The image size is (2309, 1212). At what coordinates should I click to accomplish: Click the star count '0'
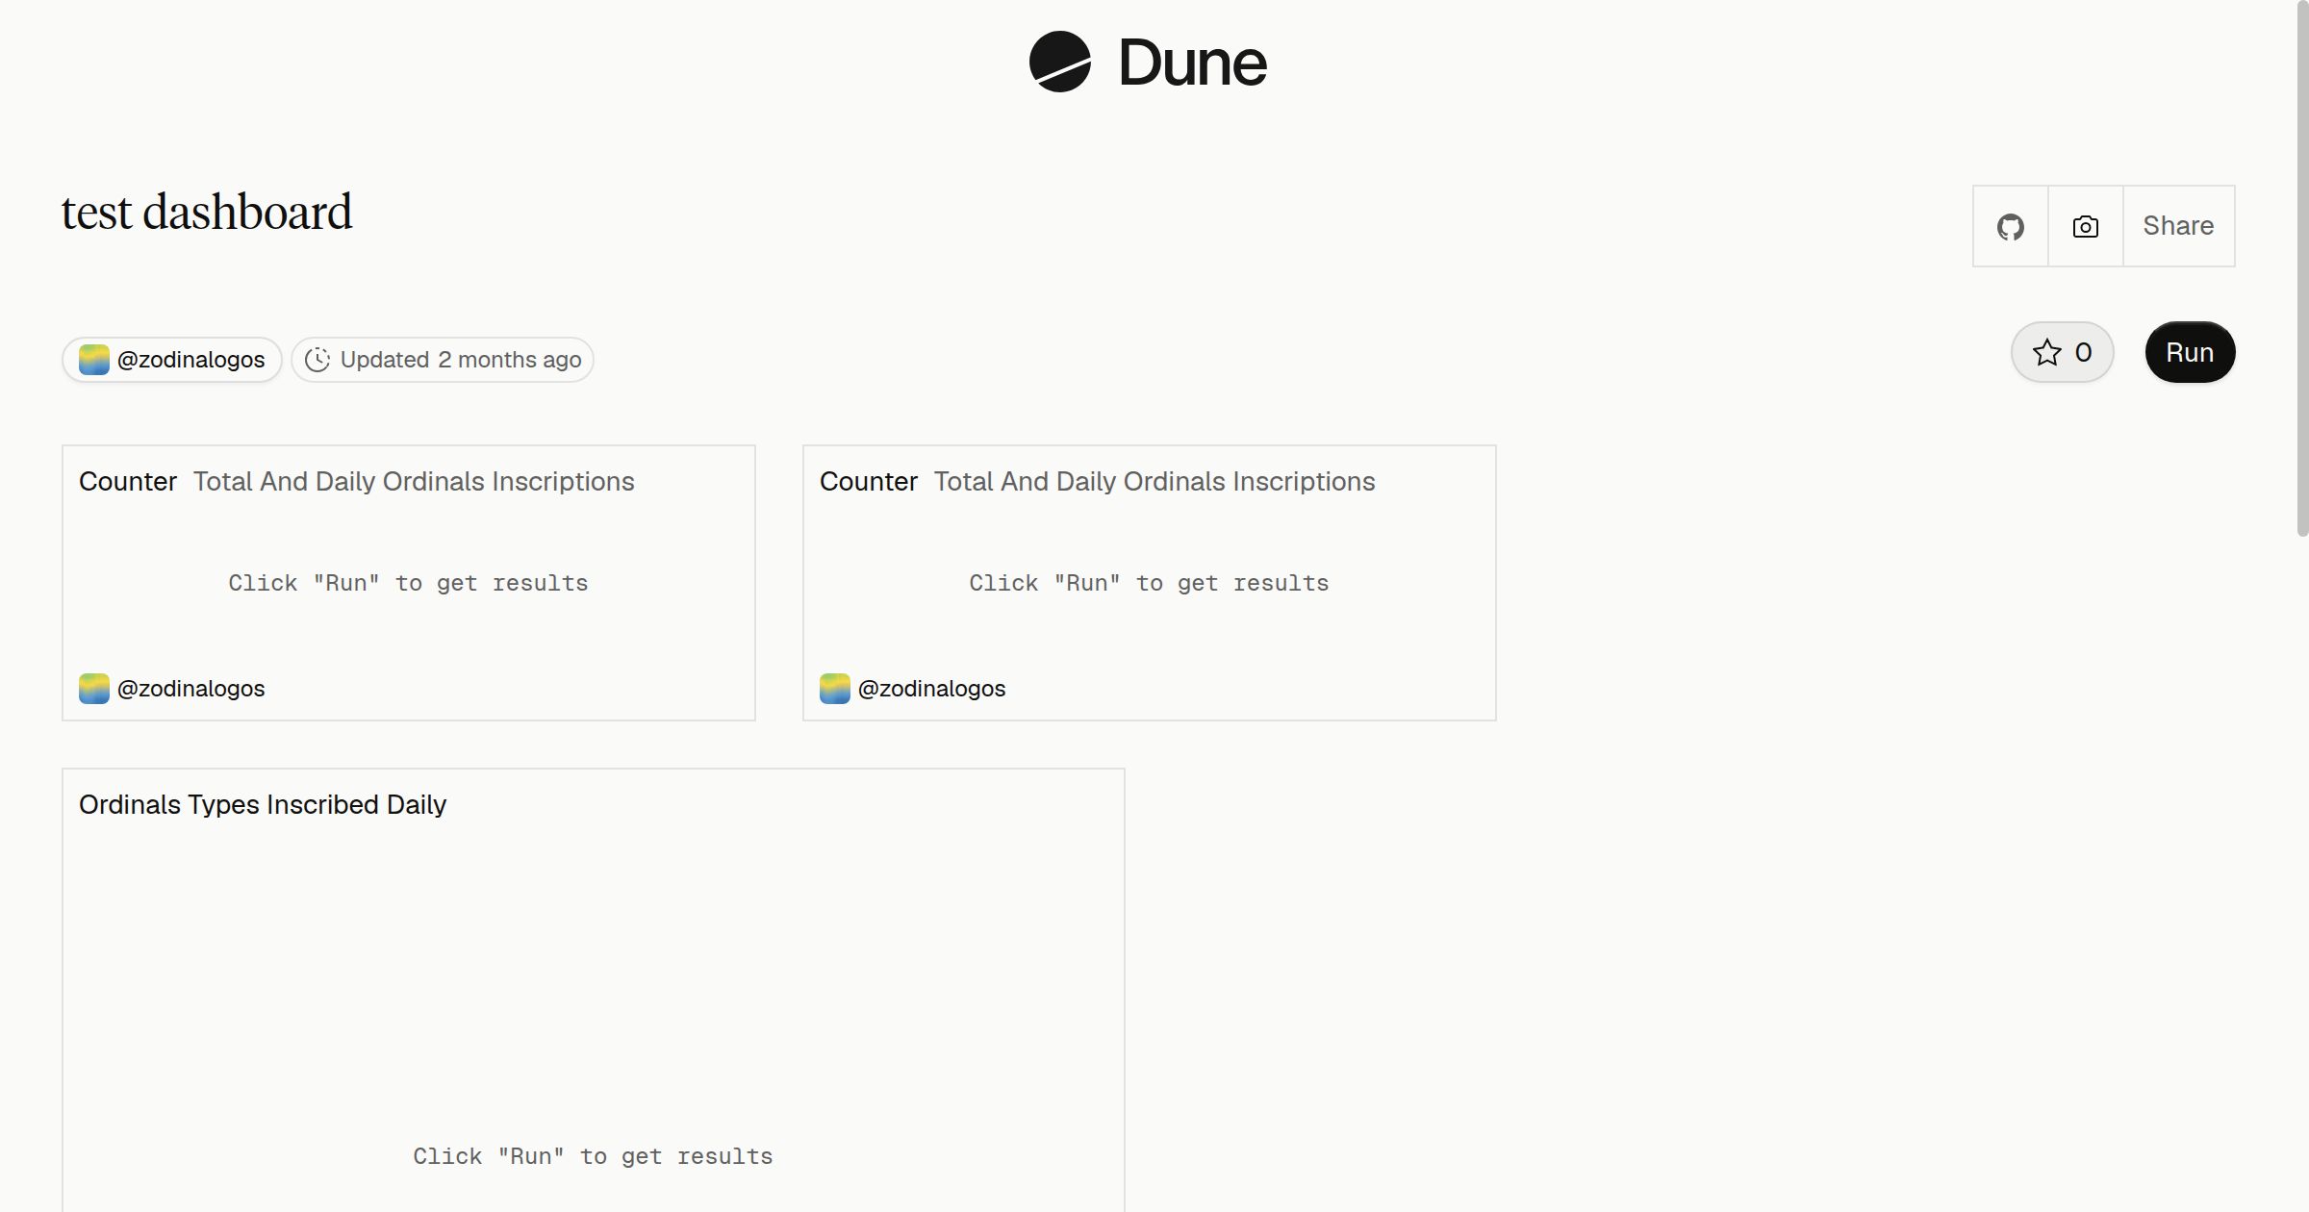2083,352
